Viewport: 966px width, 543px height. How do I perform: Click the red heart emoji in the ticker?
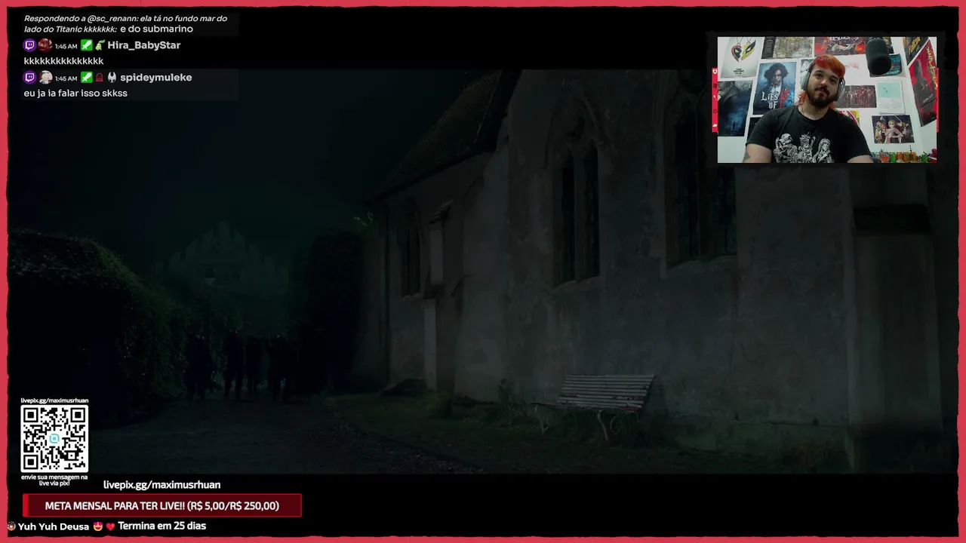click(x=110, y=526)
